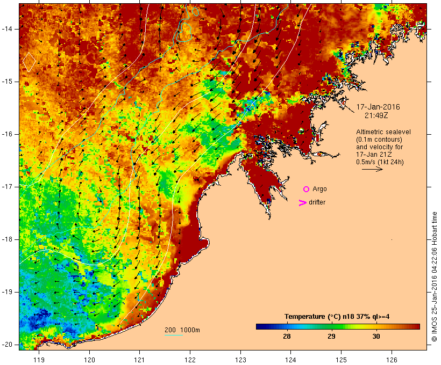Click the 'and velocity for' text

tap(379, 147)
